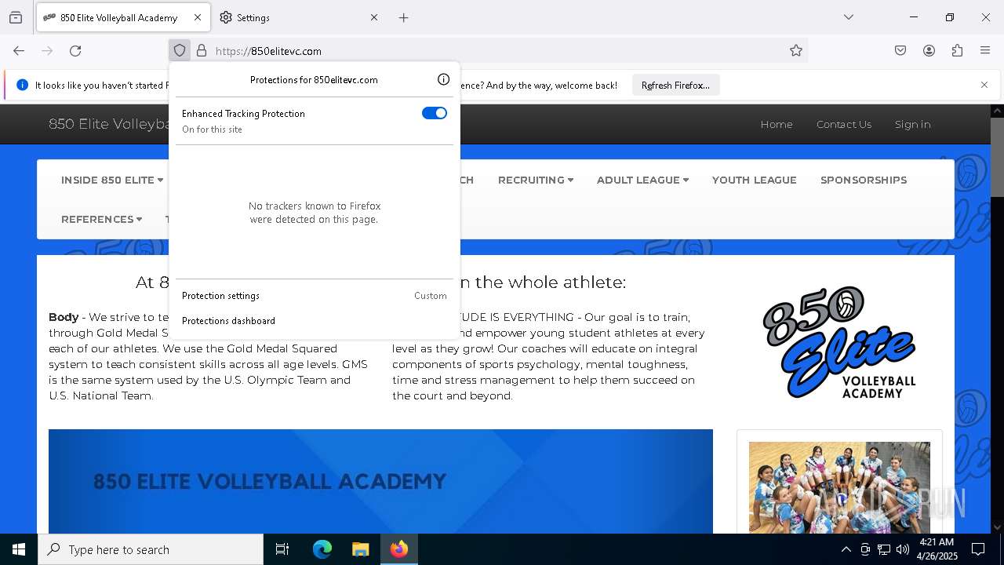Click Contact Us link
This screenshot has height=565, width=1004.
[844, 124]
